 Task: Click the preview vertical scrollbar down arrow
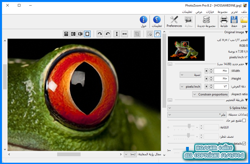[5, 149]
